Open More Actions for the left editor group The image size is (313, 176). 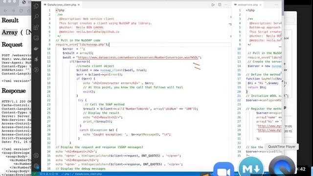point(226,5)
